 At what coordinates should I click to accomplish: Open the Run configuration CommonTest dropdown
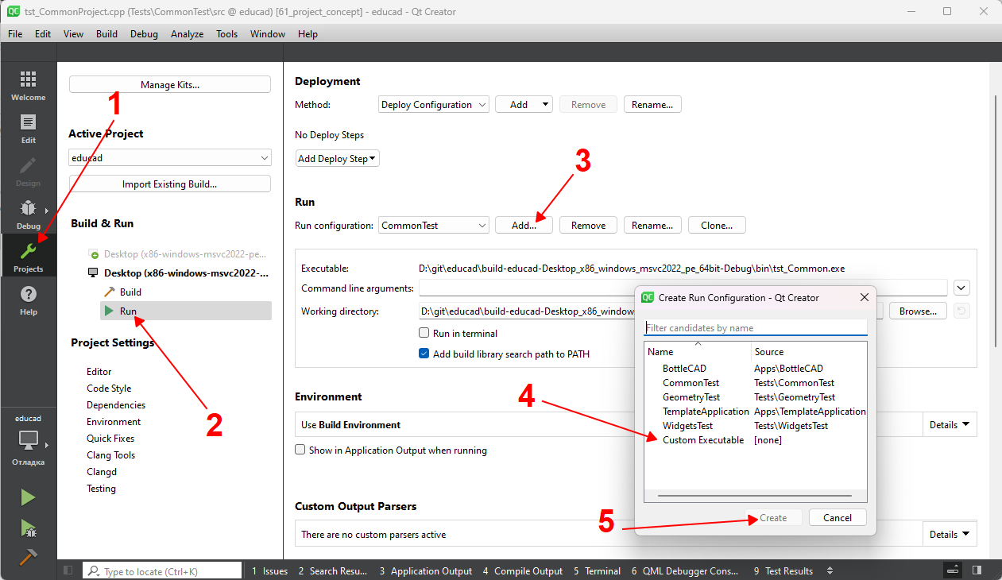point(434,226)
